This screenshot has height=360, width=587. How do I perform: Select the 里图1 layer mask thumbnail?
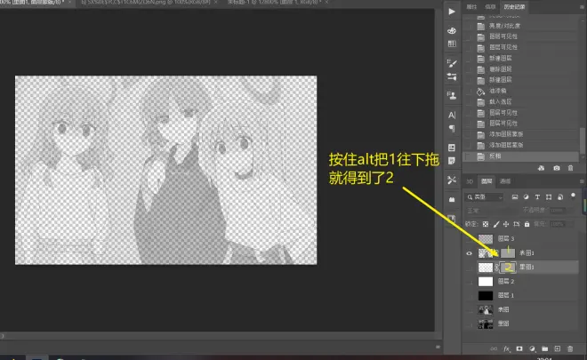pyautogui.click(x=508, y=268)
